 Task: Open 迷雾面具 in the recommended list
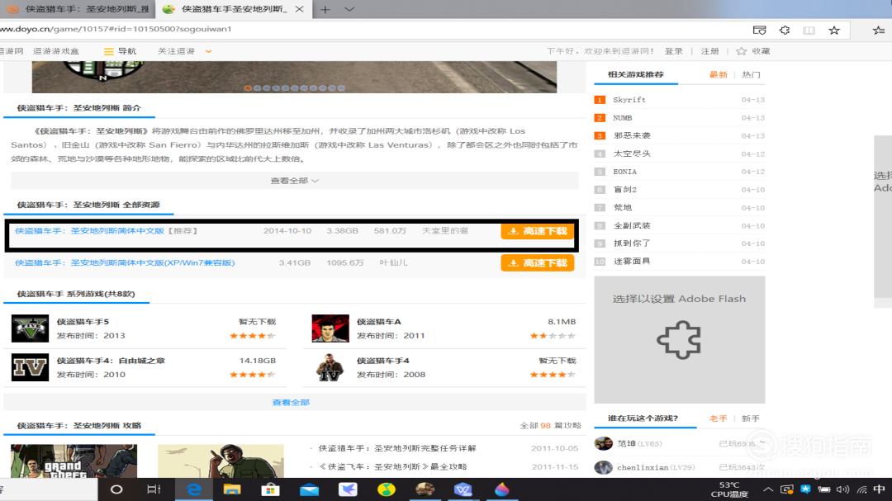(632, 261)
